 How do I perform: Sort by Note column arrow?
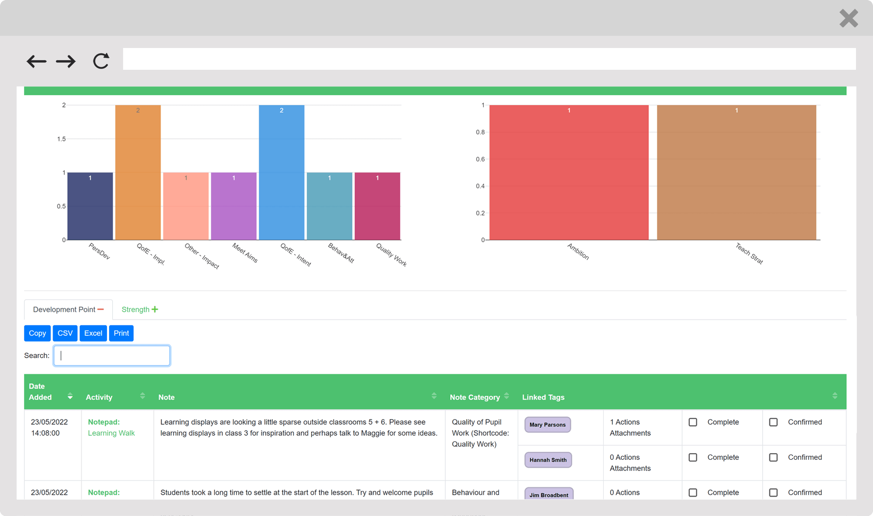click(434, 396)
